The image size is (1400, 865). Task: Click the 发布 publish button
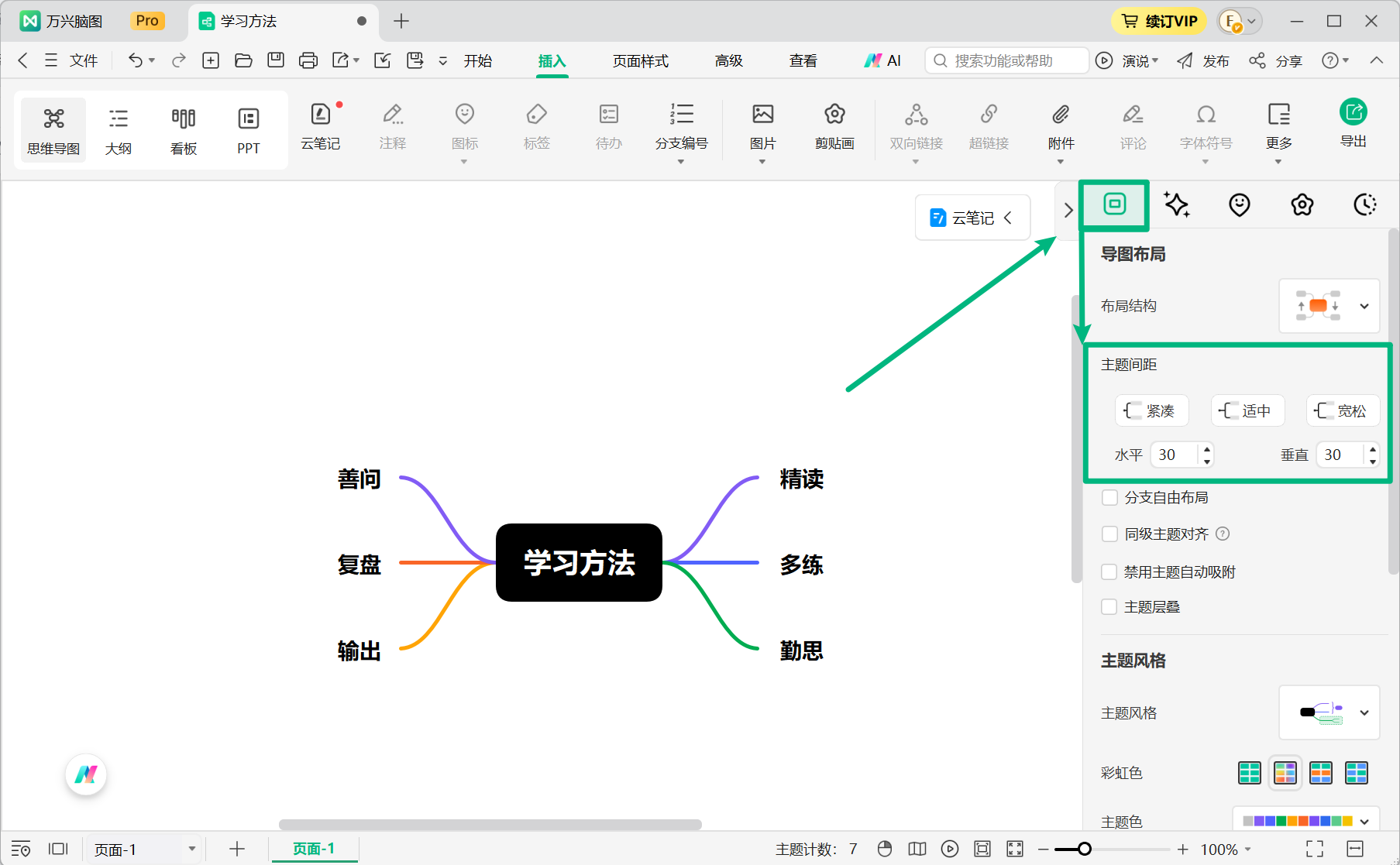click(1202, 60)
